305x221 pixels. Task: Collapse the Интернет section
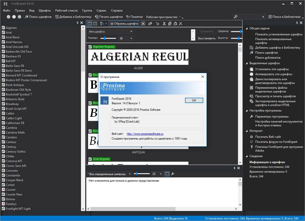(246, 131)
